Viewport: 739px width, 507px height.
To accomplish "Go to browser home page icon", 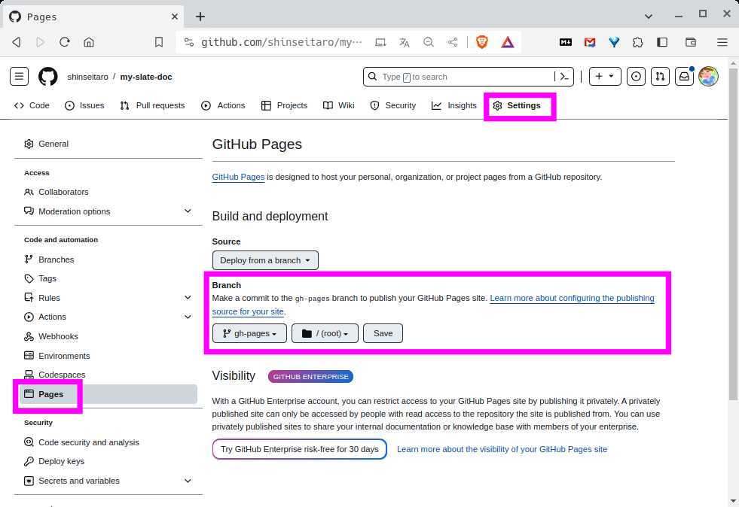I will click(89, 42).
